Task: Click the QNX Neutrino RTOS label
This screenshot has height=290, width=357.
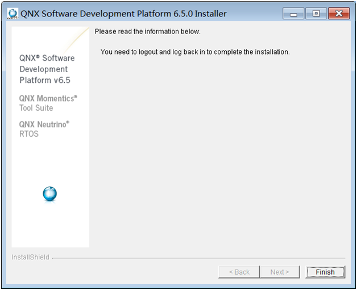Action: (x=44, y=129)
